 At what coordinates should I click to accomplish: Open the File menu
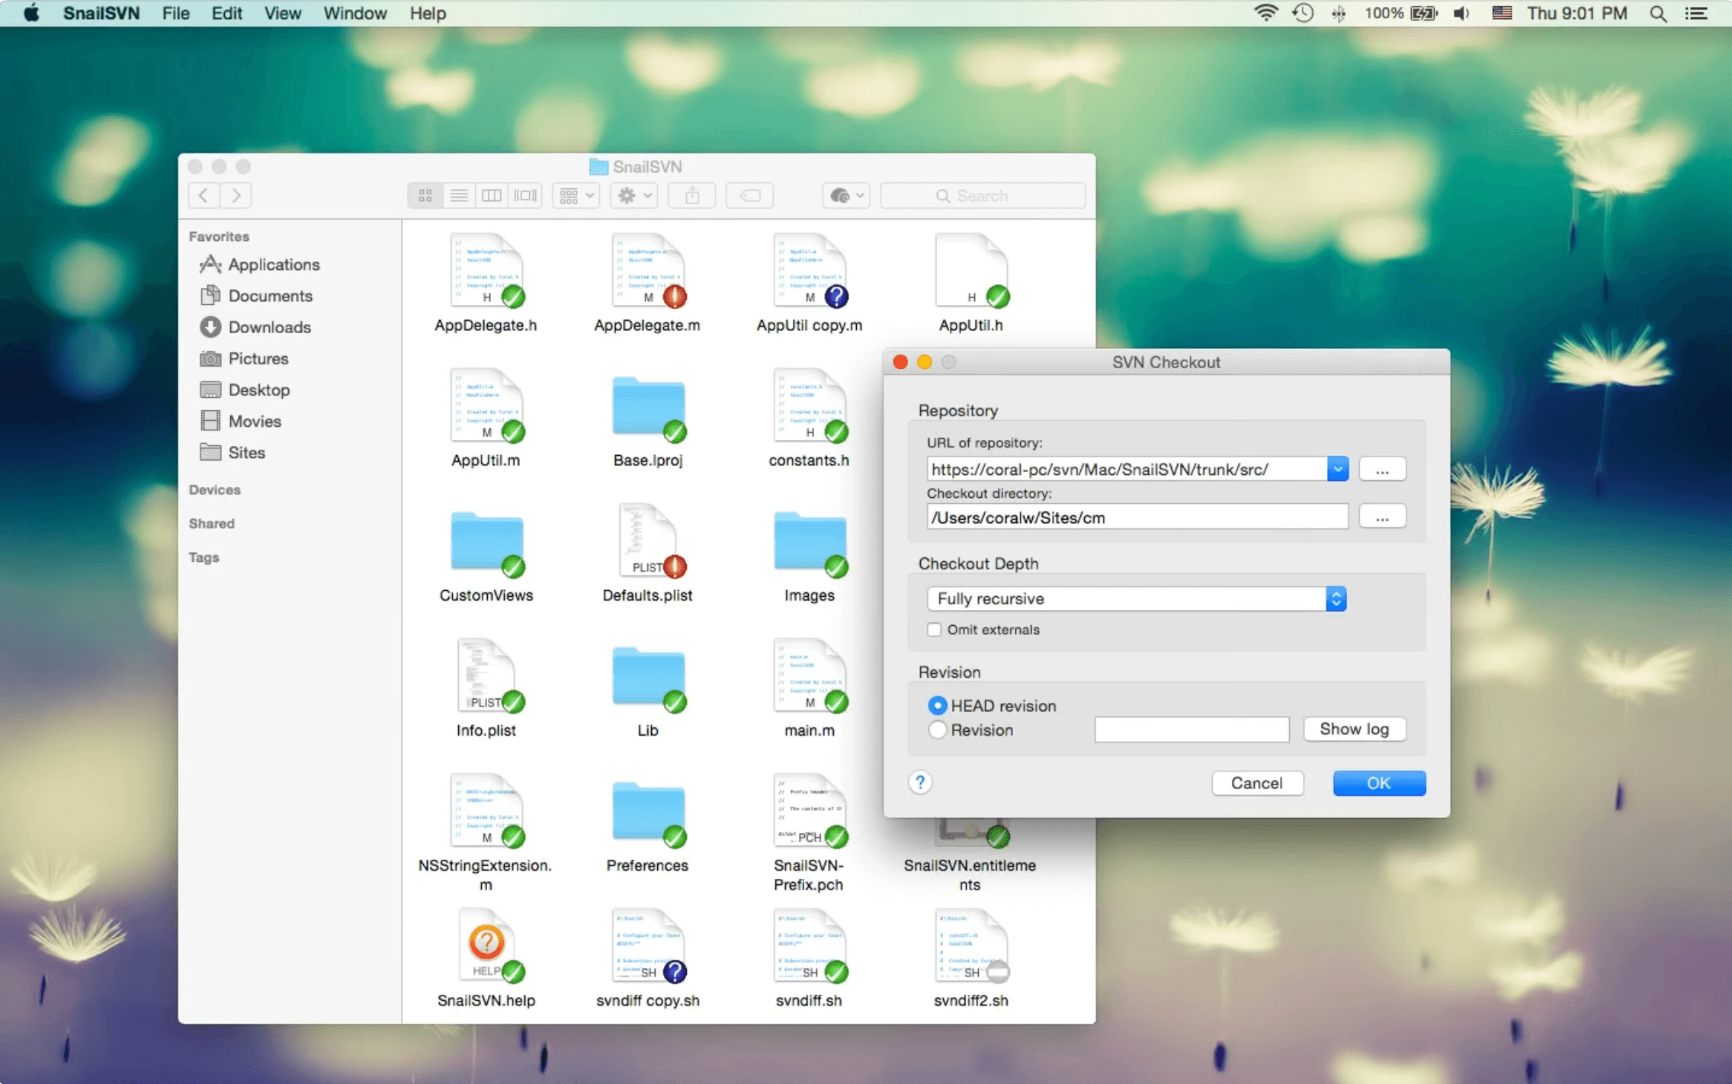point(175,13)
